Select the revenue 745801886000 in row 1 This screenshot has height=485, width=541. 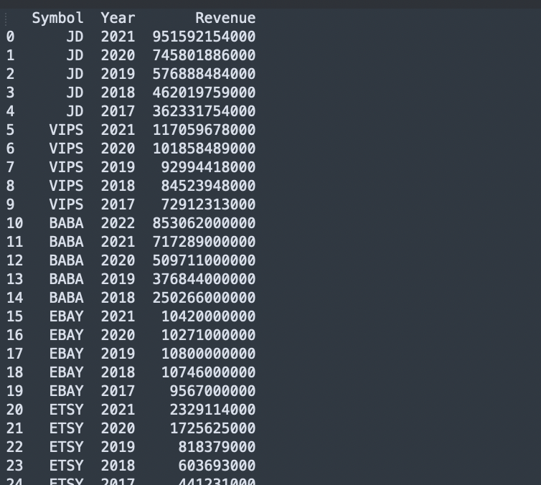pos(204,55)
